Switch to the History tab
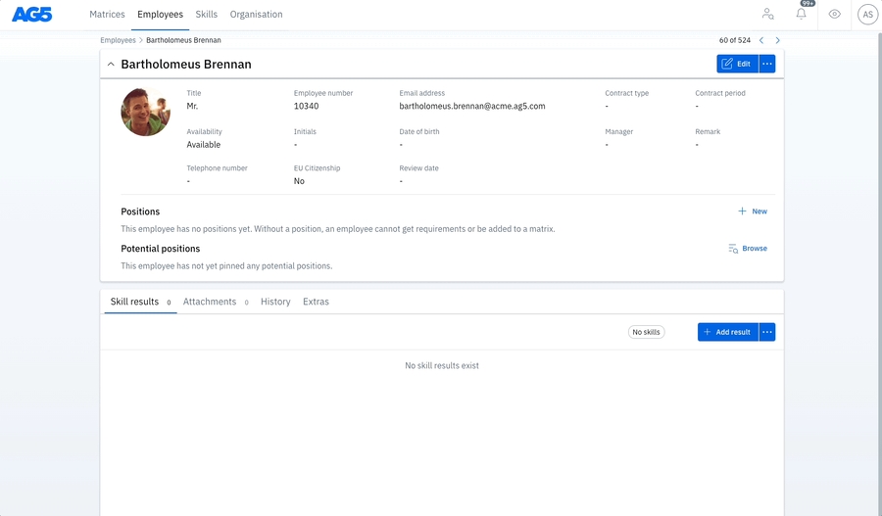Screen dimensions: 882x516 click(x=275, y=302)
